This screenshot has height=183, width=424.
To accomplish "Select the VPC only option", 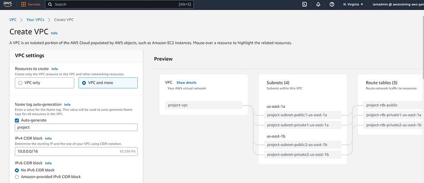I will click(44, 83).
